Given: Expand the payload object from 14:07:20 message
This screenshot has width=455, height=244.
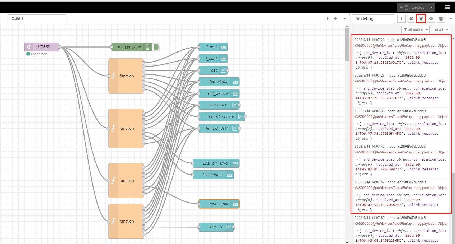Looking at the screenshot, I should click(357, 53).
